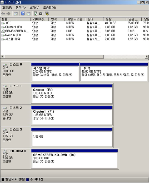This screenshot has height=183, width=149.
Task: Click the CD-ROM 0 disc icon
Action: pos(5,151)
